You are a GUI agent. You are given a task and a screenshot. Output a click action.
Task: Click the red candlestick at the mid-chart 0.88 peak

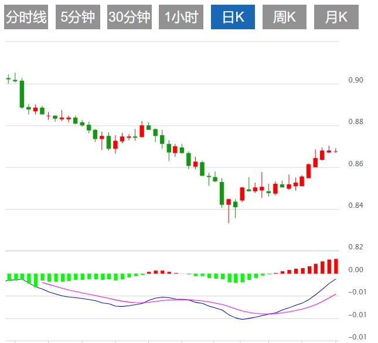142,131
